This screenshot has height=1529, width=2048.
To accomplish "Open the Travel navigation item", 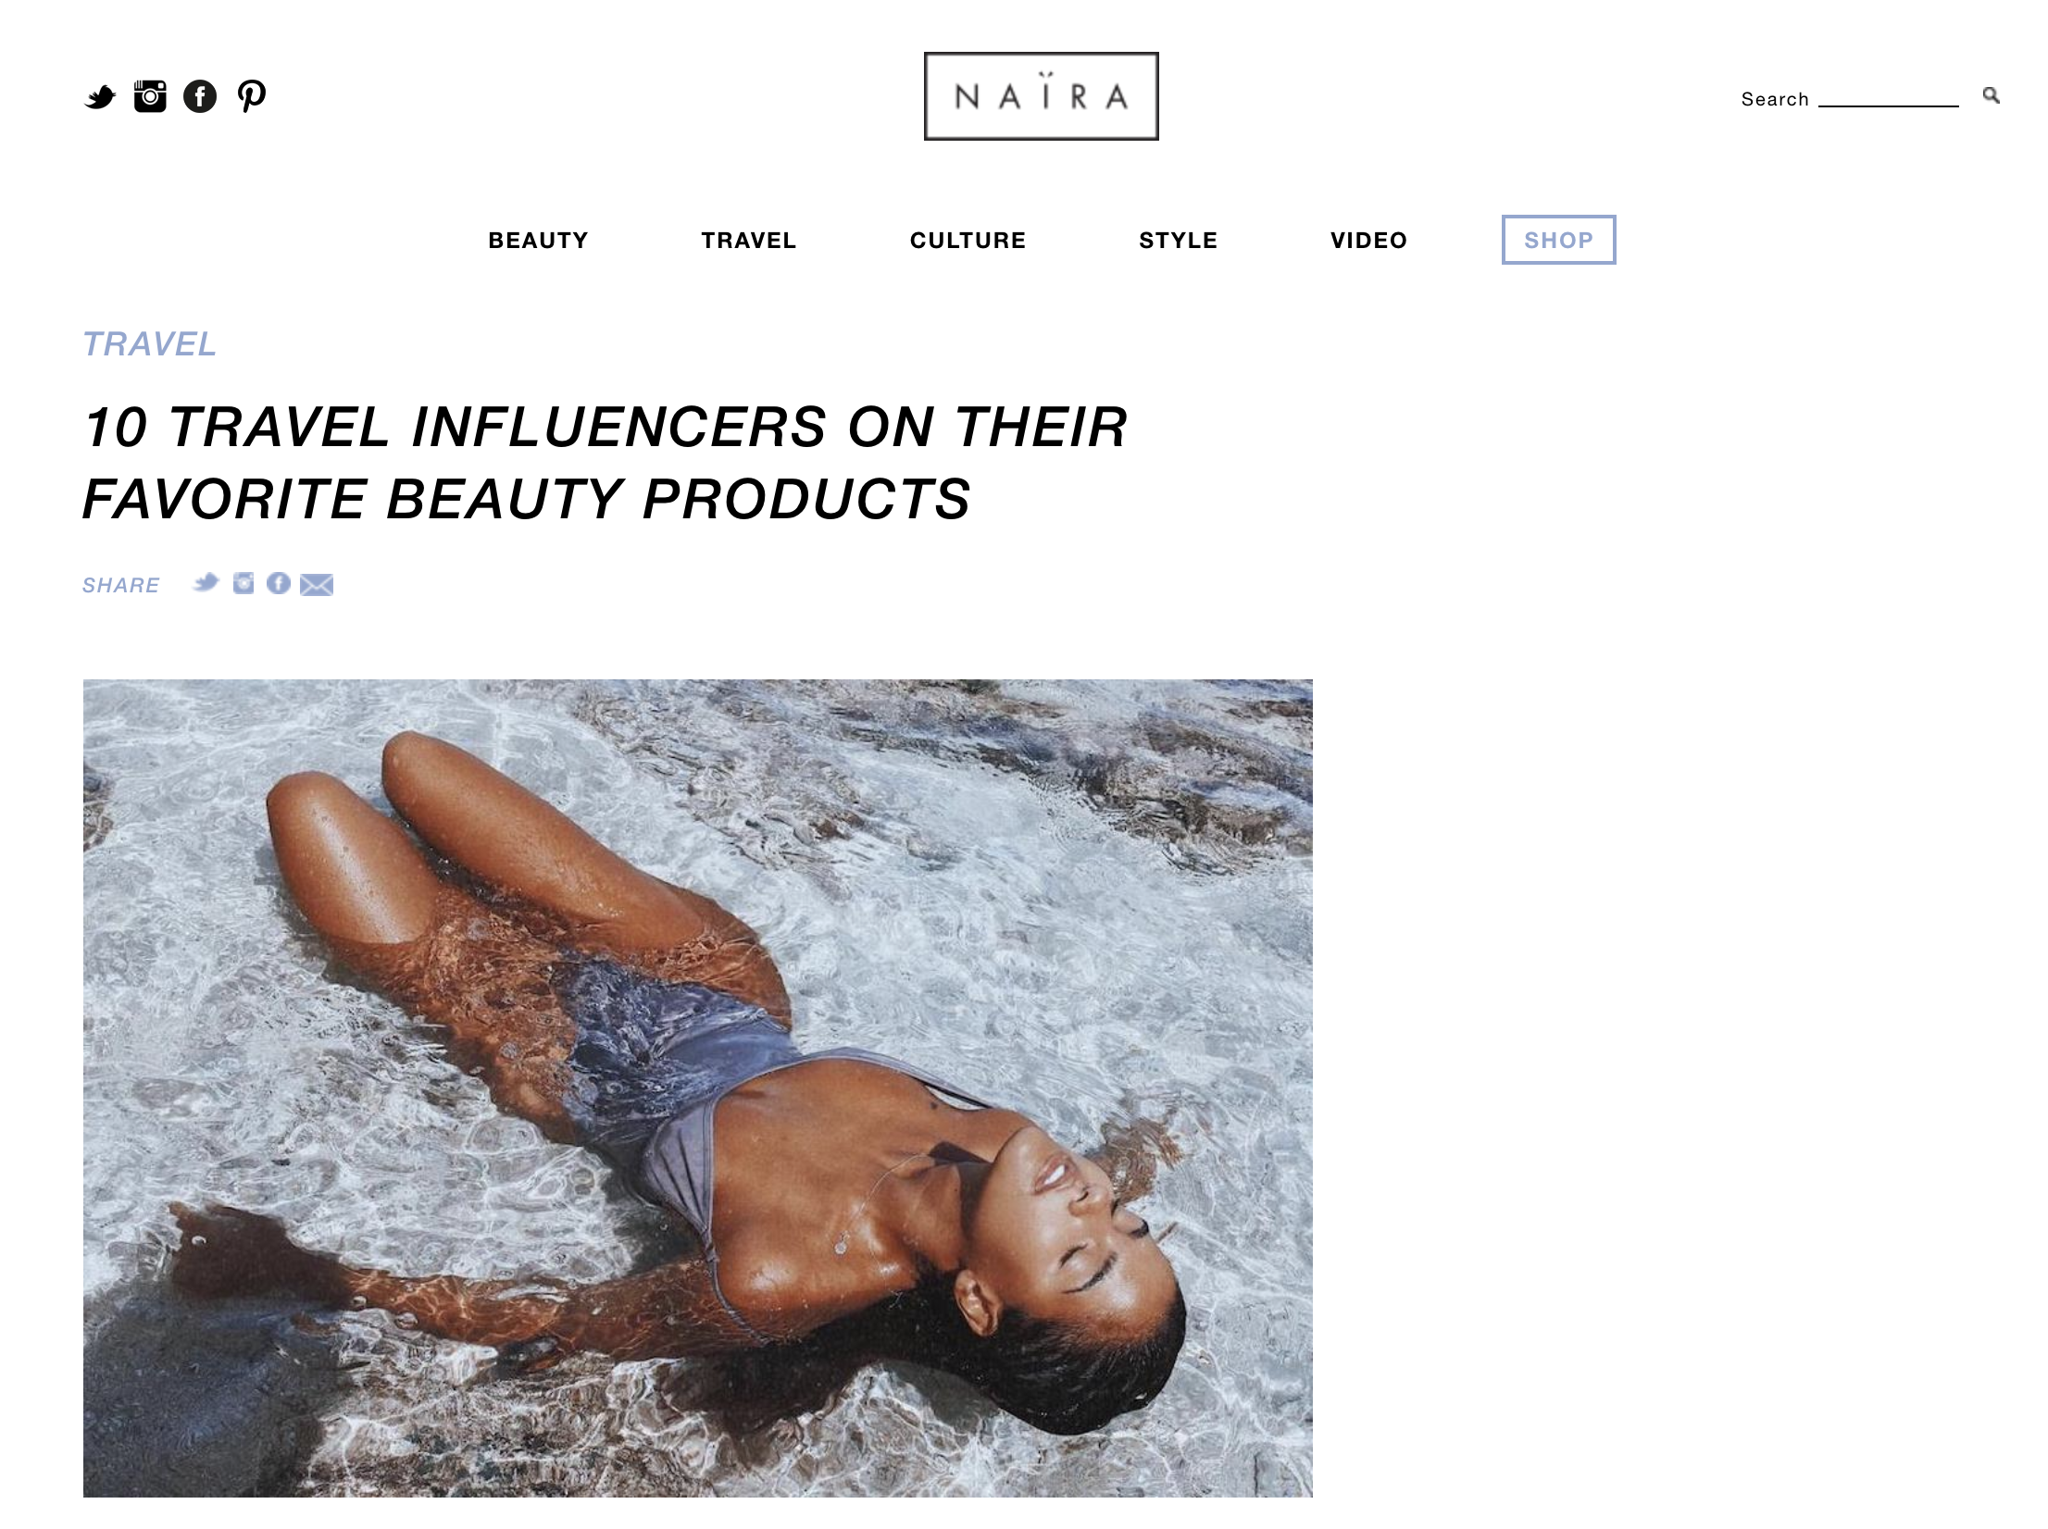I will point(749,241).
